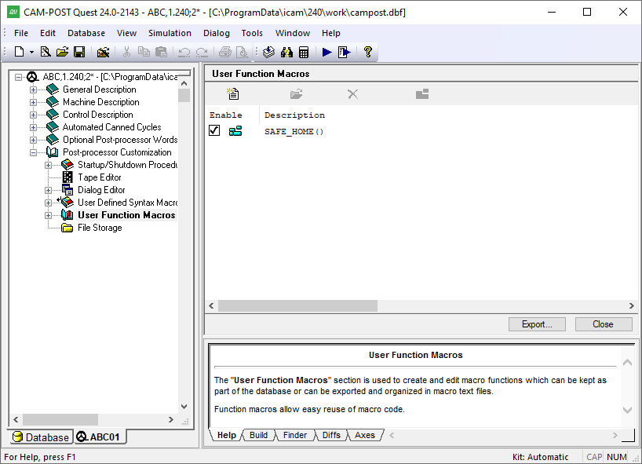Viewport: 642px width, 464px height.
Task: Expand the User Defined Syntax Macros node
Action: pyautogui.click(x=49, y=203)
